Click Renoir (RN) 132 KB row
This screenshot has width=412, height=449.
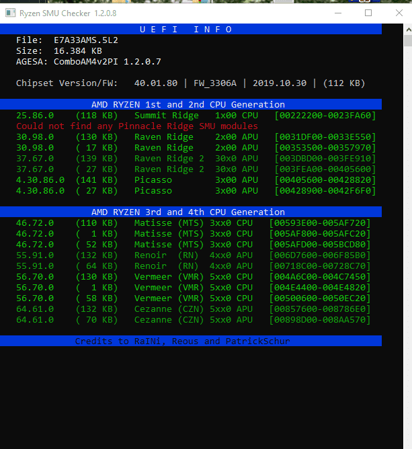tap(194, 255)
